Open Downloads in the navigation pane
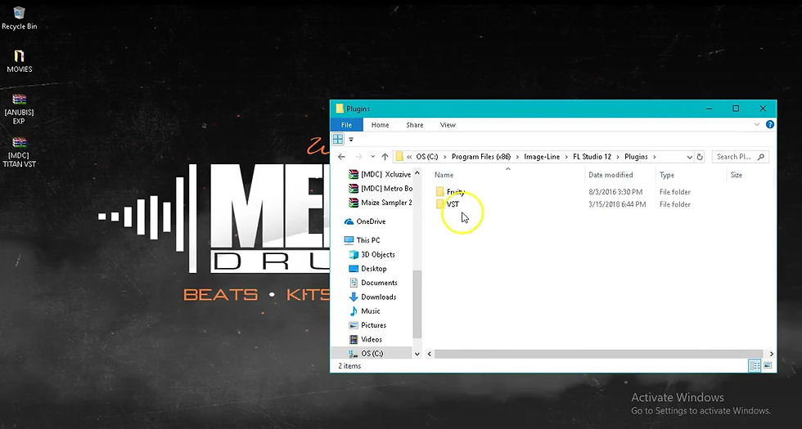The image size is (802, 429). coord(372,297)
